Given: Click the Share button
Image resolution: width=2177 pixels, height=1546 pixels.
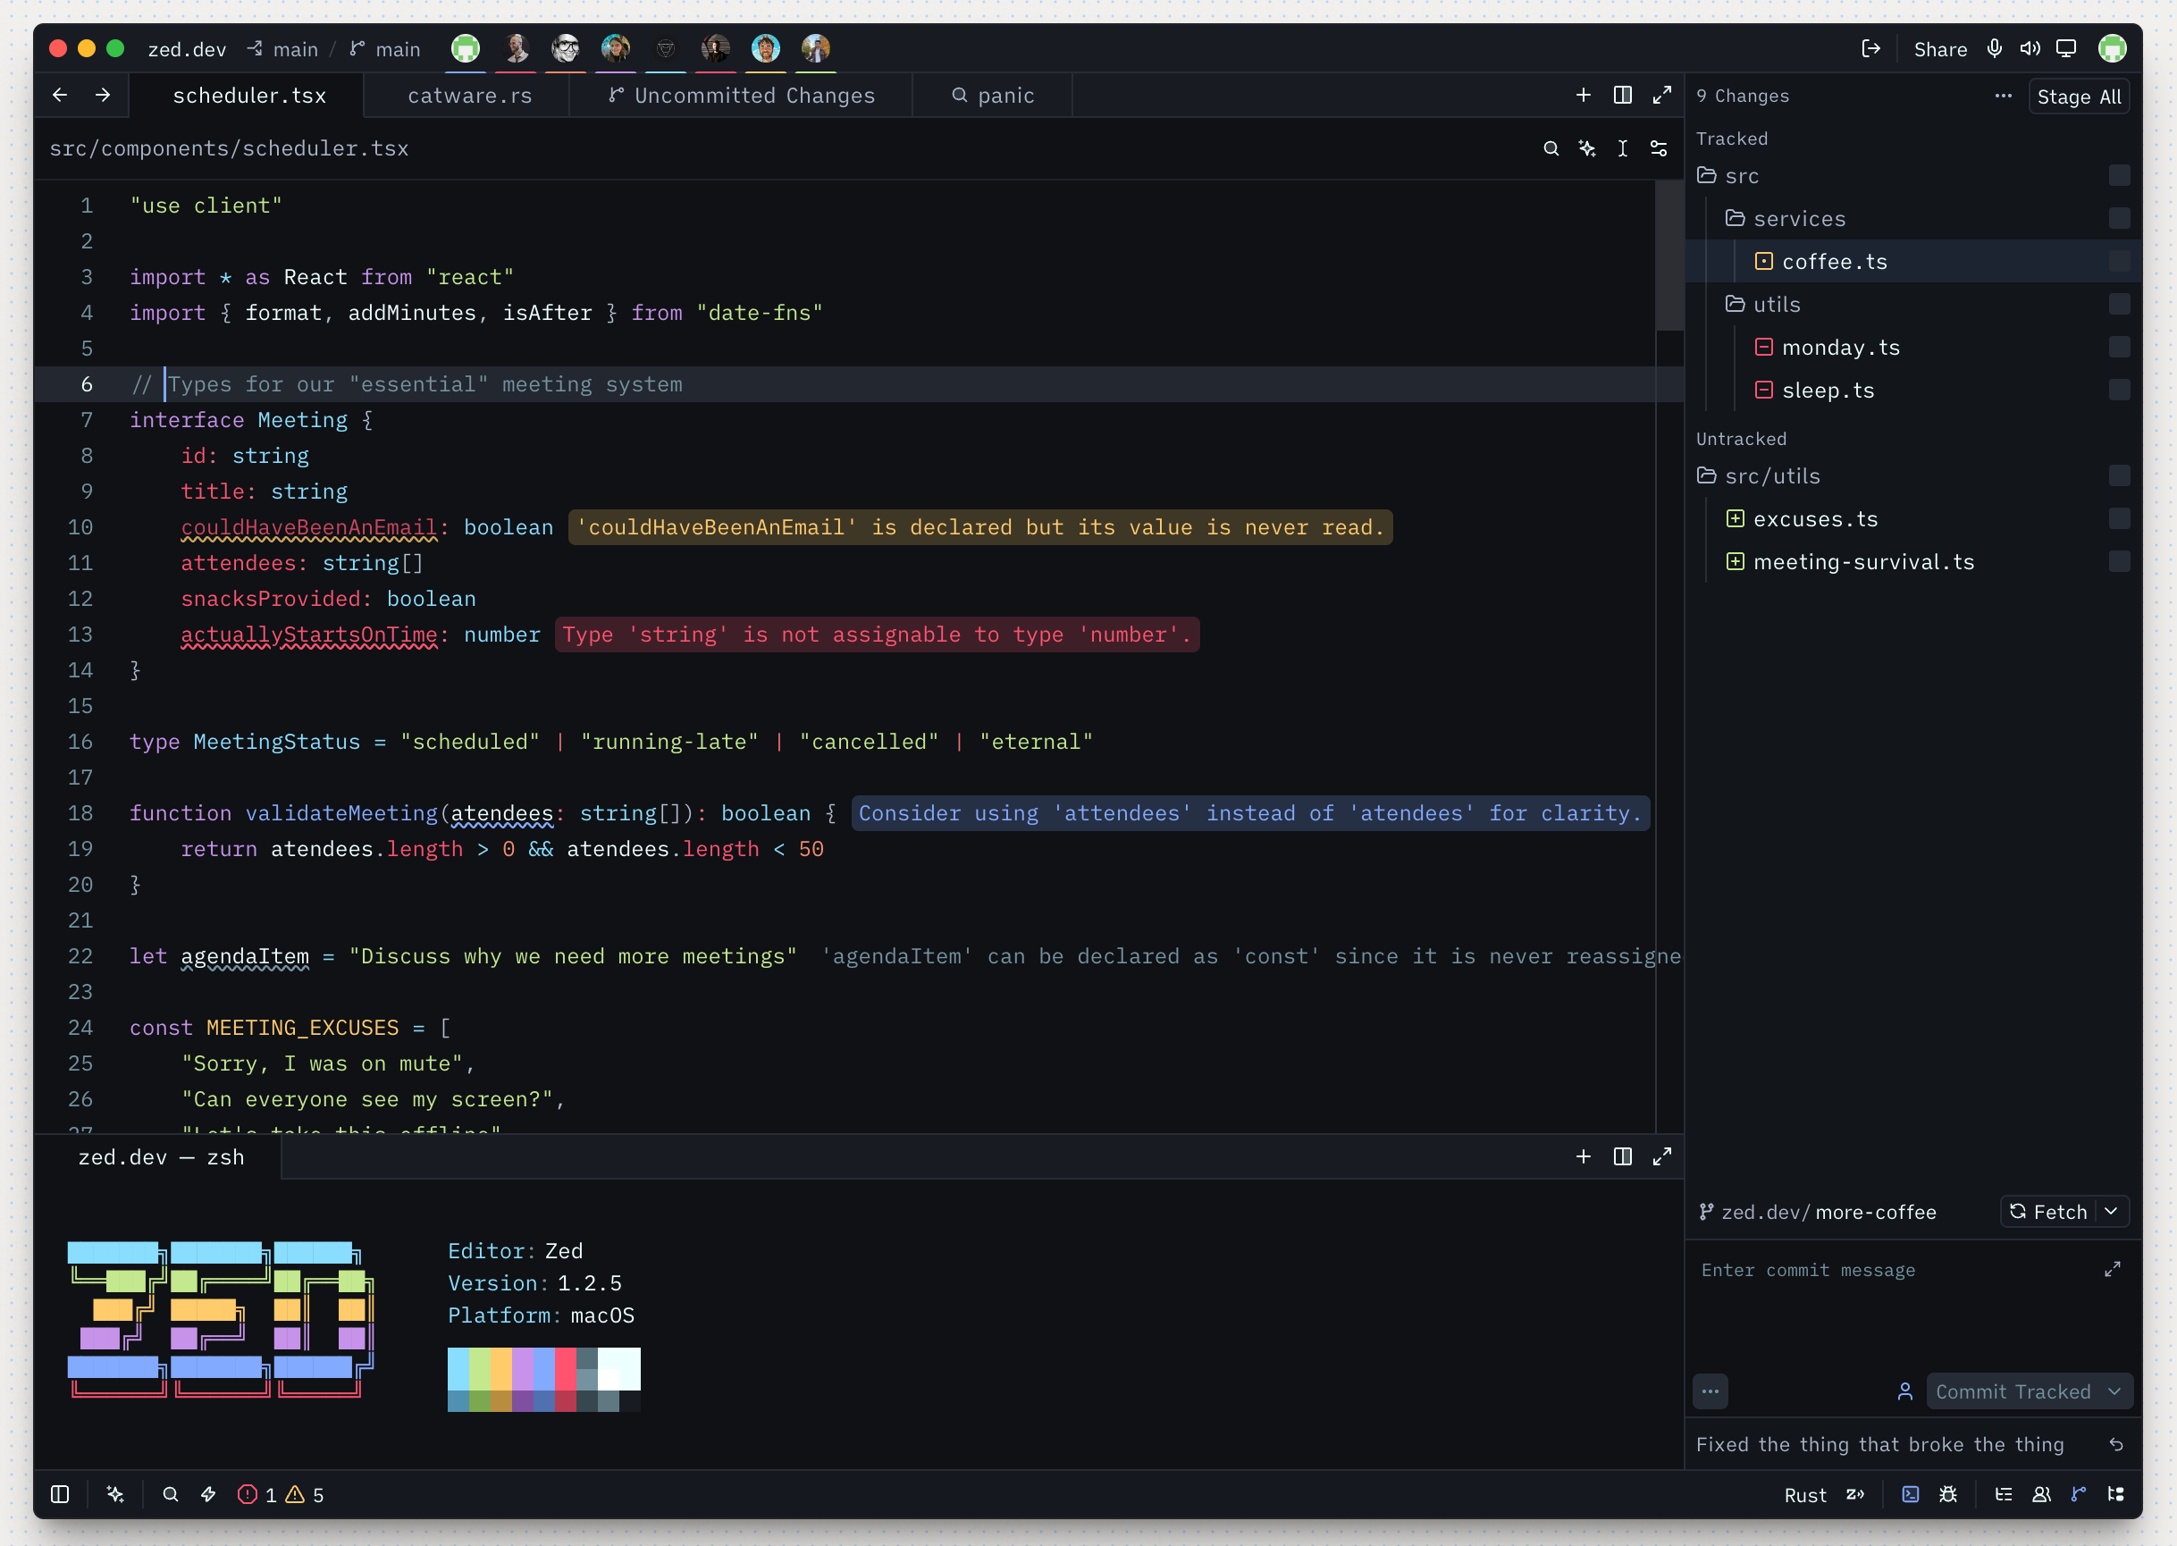Looking at the screenshot, I should point(1940,48).
